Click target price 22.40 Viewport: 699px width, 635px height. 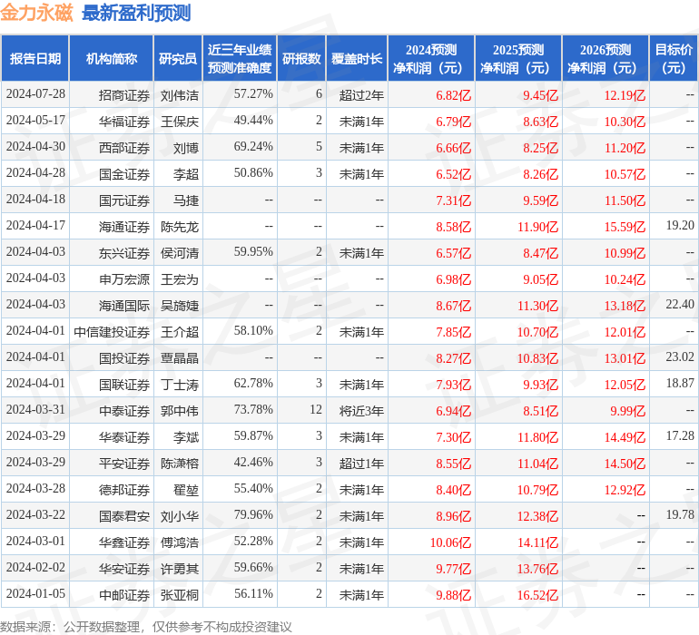pyautogui.click(x=680, y=305)
